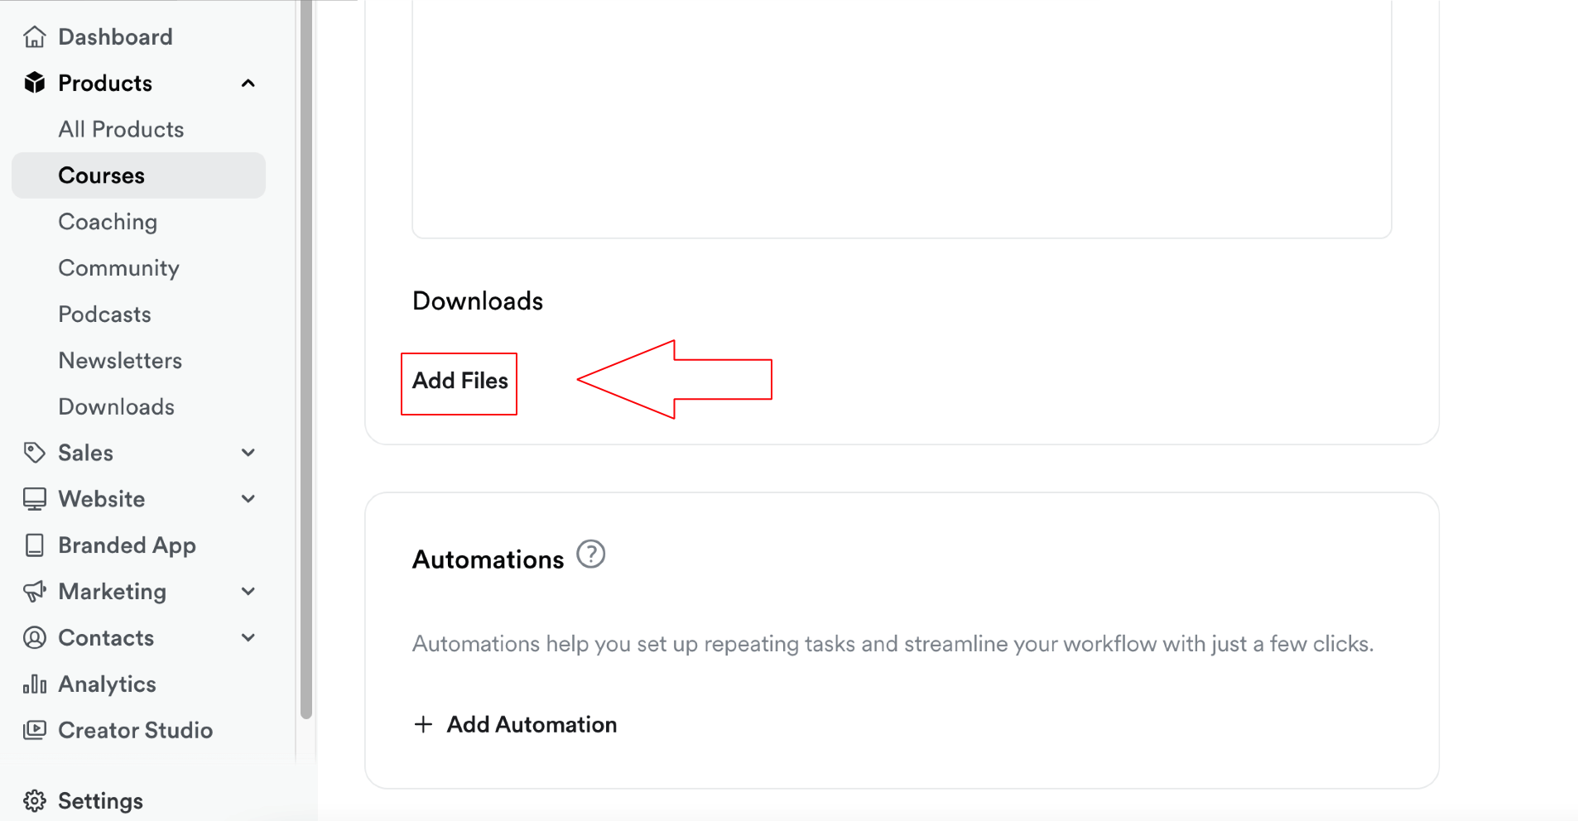Click the Products box icon
The image size is (1578, 821).
pyautogui.click(x=35, y=83)
